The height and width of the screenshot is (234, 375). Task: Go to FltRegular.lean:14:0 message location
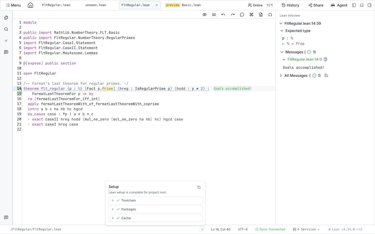click(x=305, y=59)
